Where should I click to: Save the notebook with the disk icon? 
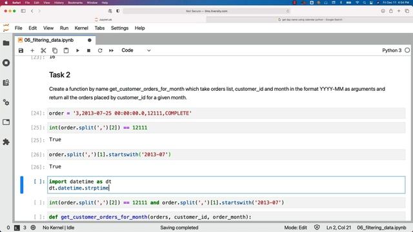(21, 50)
